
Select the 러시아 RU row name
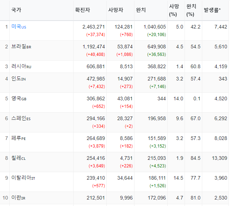point(21,66)
